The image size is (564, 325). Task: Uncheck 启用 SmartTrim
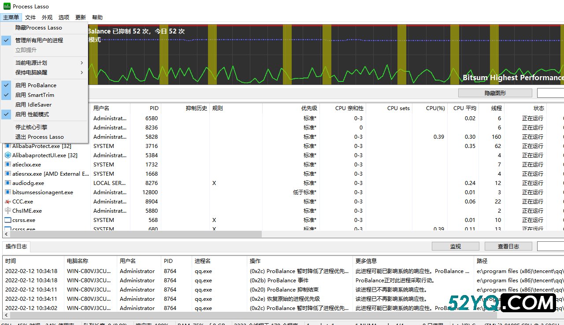[45, 95]
